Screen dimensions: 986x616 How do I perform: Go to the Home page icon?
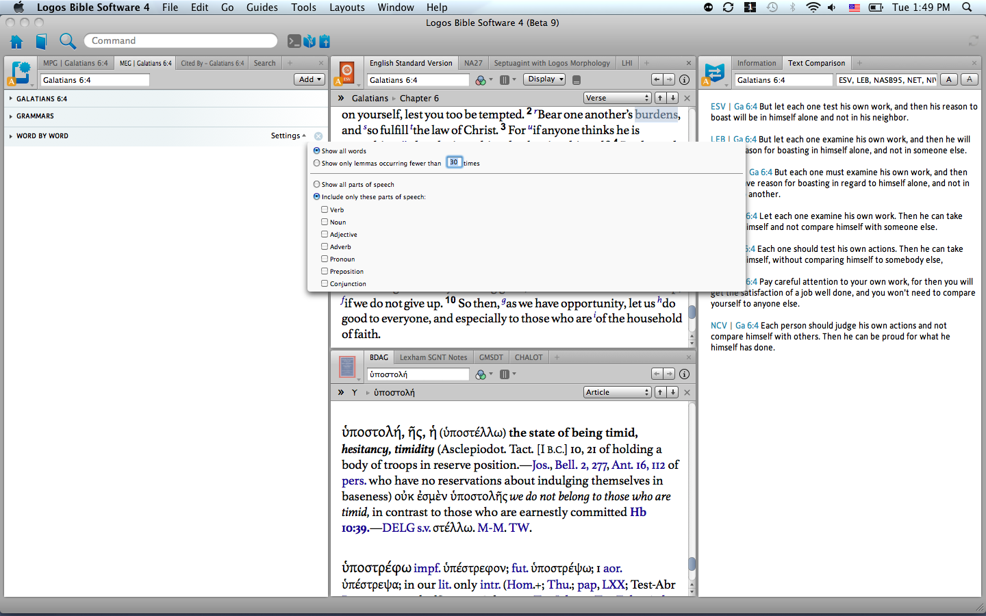pos(16,41)
